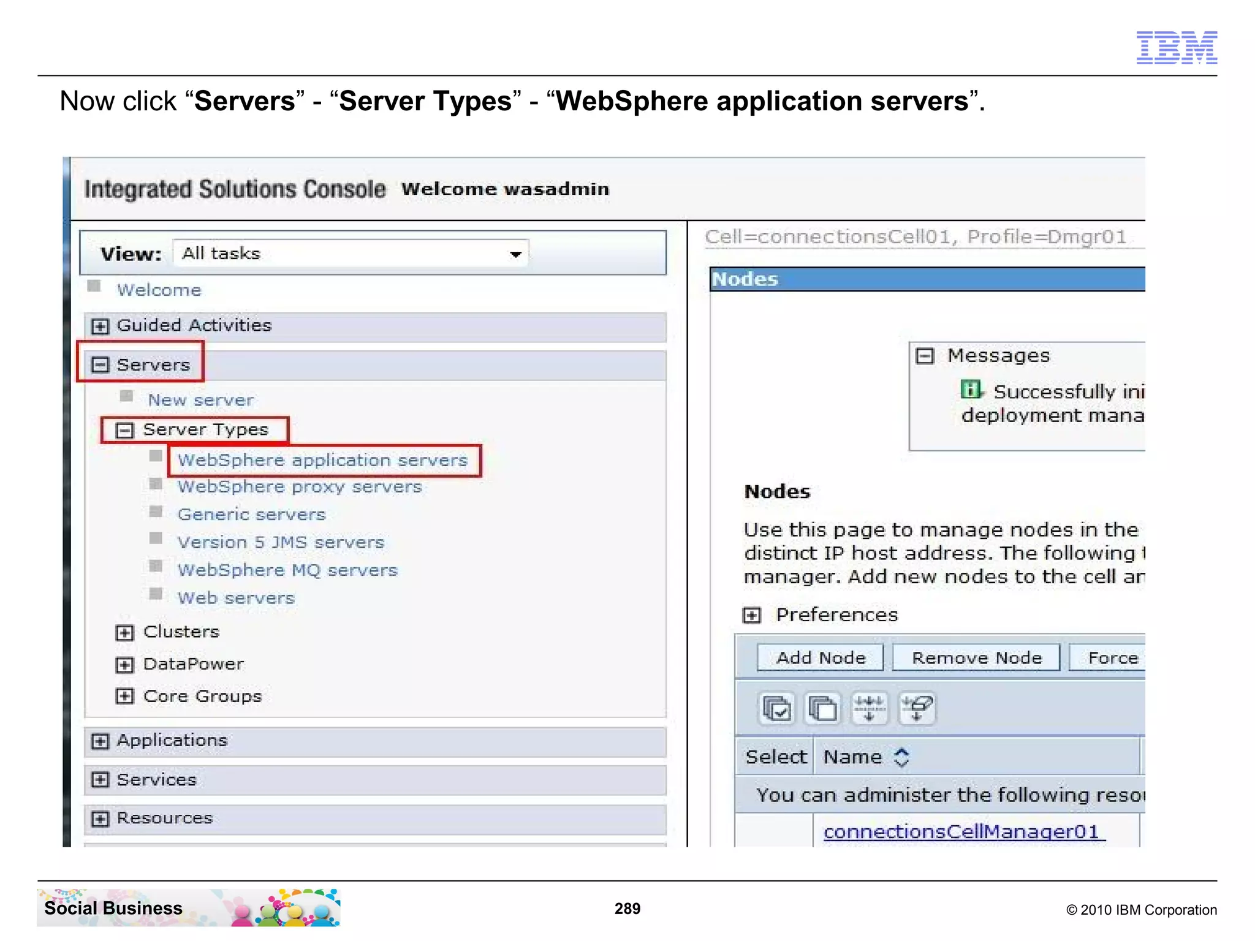Open the Welcome link
Image resolution: width=1255 pixels, height=941 pixels.
159,290
